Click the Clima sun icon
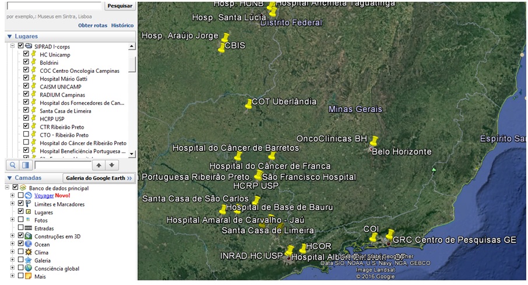The width and height of the screenshot is (528, 285). 29,252
